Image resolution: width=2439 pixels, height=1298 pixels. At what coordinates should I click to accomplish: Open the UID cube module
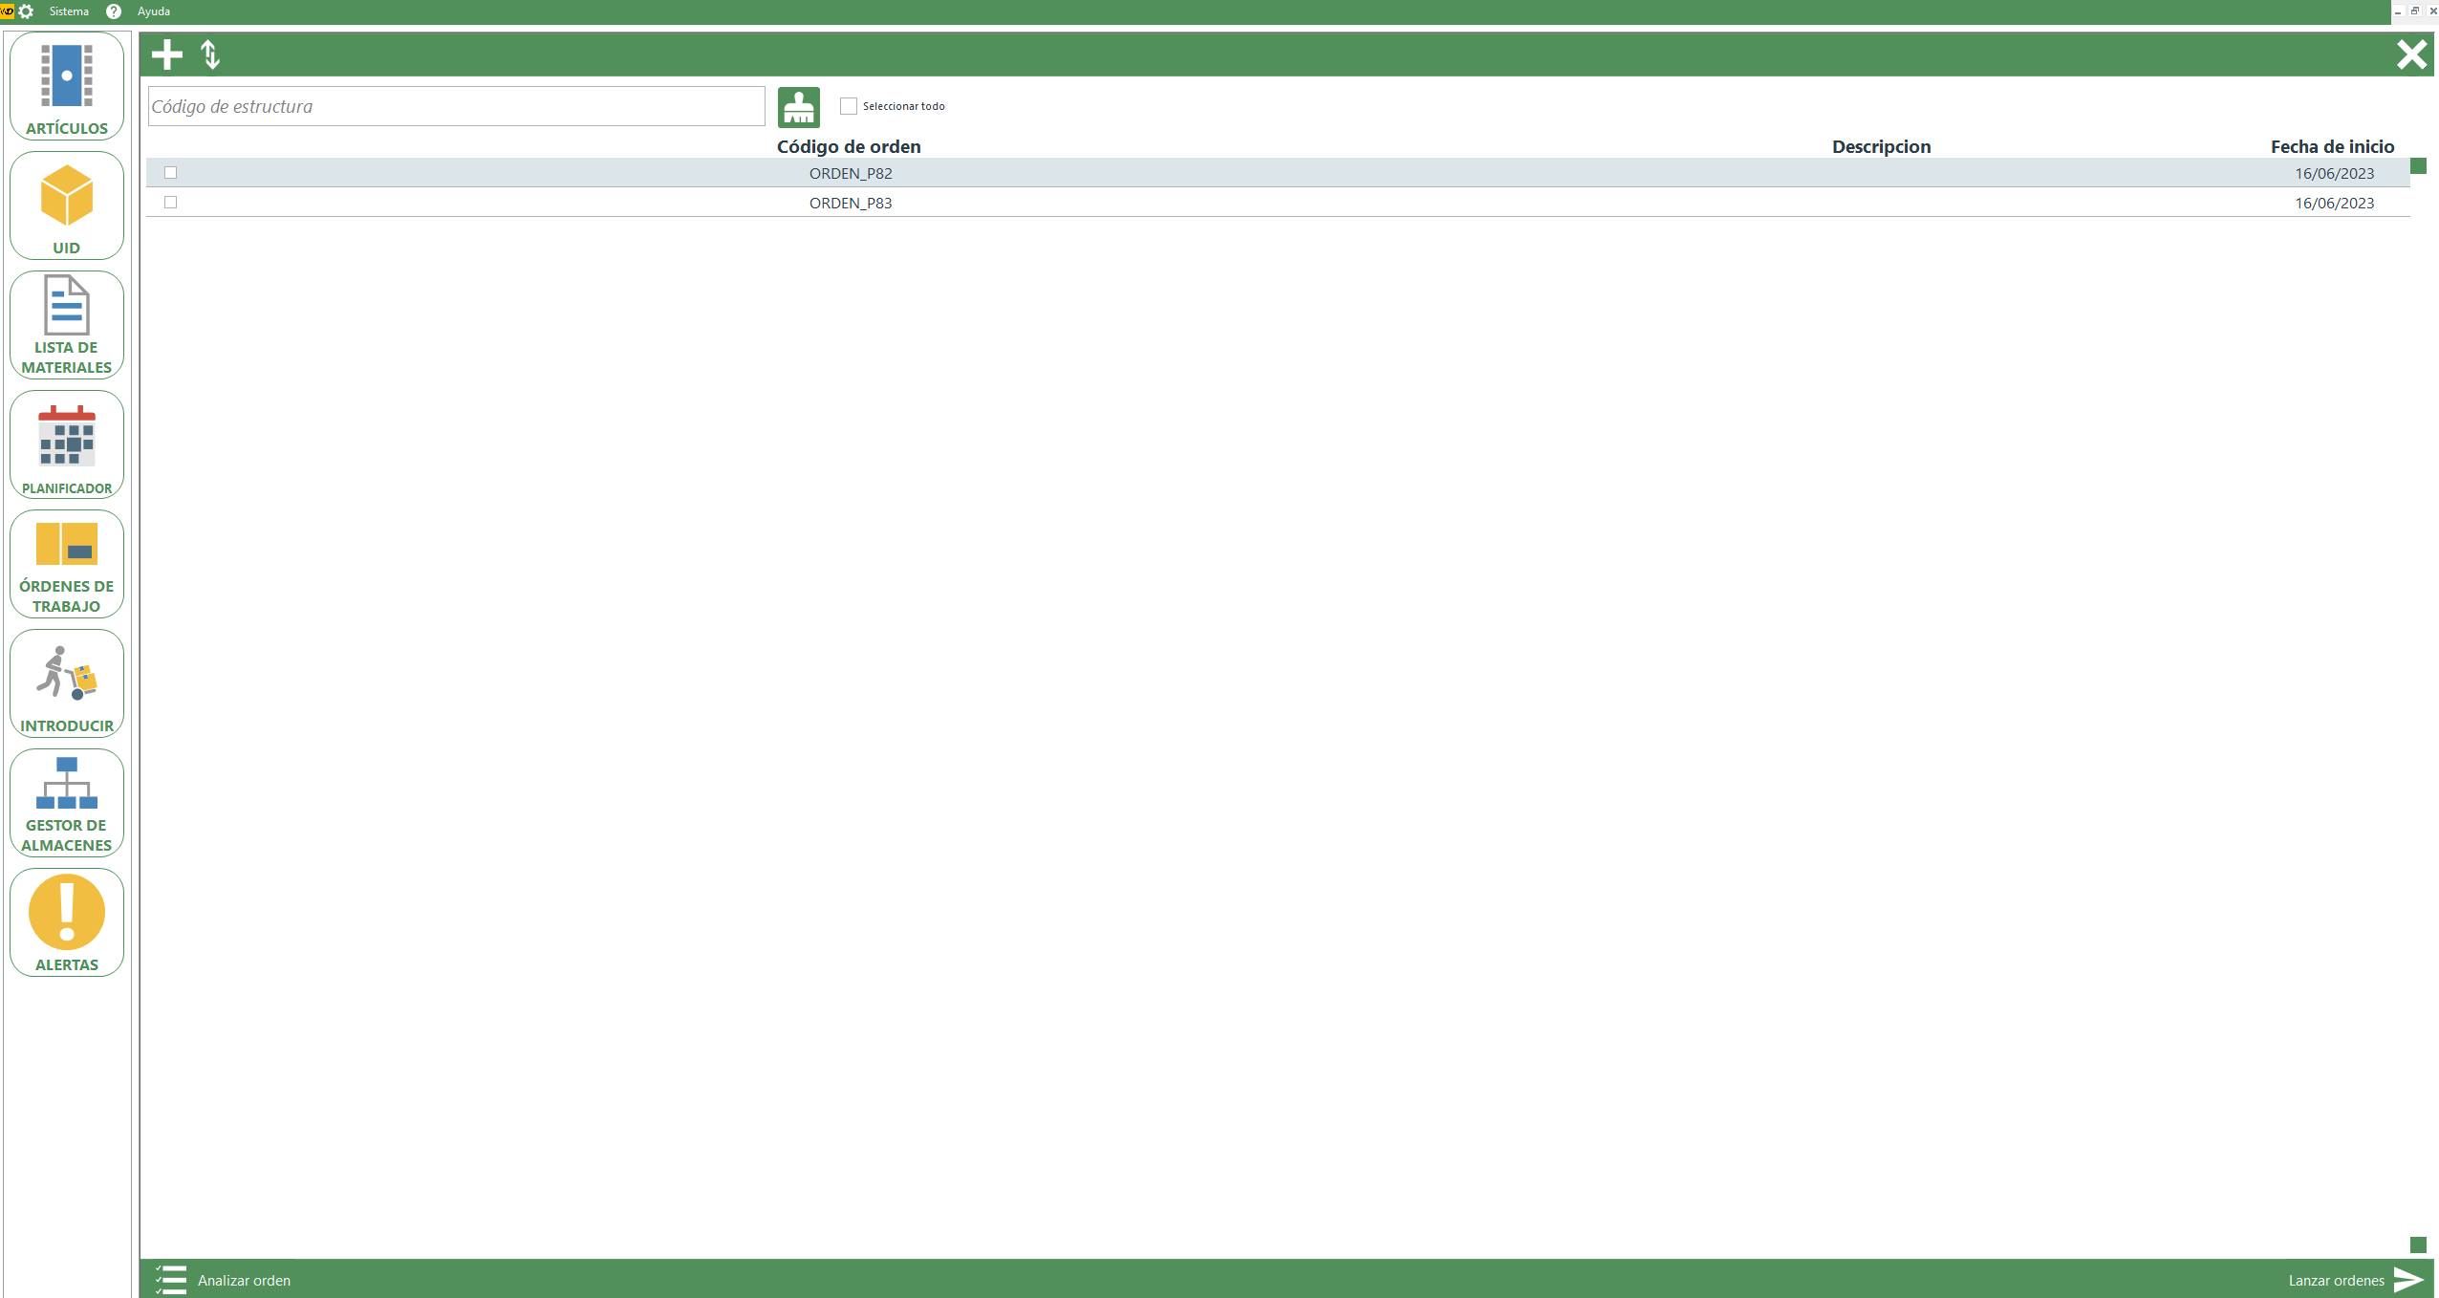[x=67, y=206]
